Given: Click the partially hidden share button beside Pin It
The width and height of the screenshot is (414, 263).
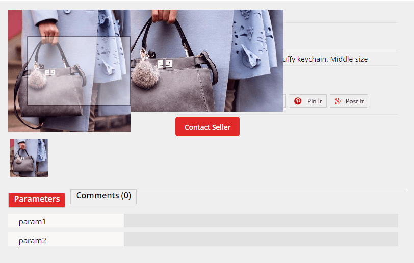Looking at the screenshot, I should click(x=284, y=101).
